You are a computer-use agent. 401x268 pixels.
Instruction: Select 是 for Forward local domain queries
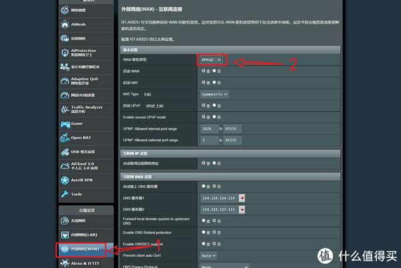point(204,221)
